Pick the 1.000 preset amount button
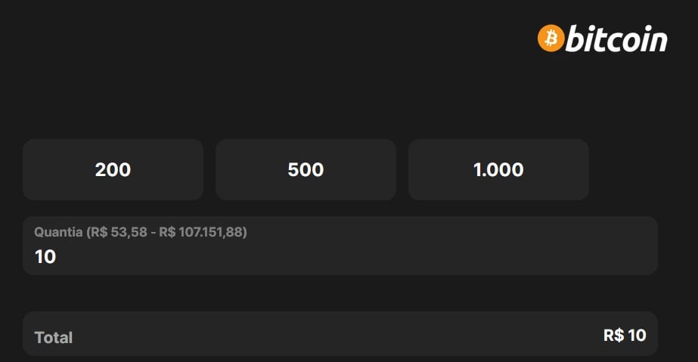The image size is (698, 362). coord(498,169)
